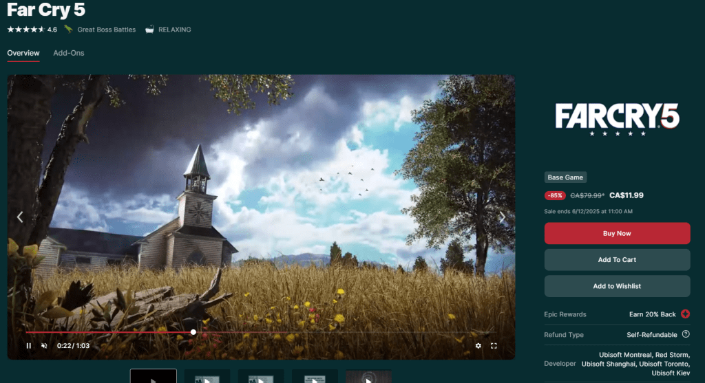The width and height of the screenshot is (705, 383).
Task: Click the Buy Now button
Action: pos(617,234)
